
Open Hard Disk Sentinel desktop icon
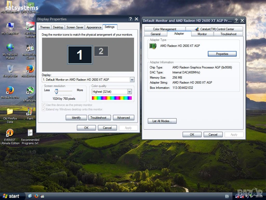pyautogui.click(x=30, y=27)
